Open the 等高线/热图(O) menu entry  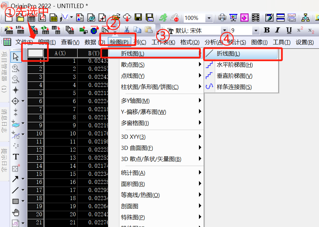pyautogui.click(x=156, y=195)
